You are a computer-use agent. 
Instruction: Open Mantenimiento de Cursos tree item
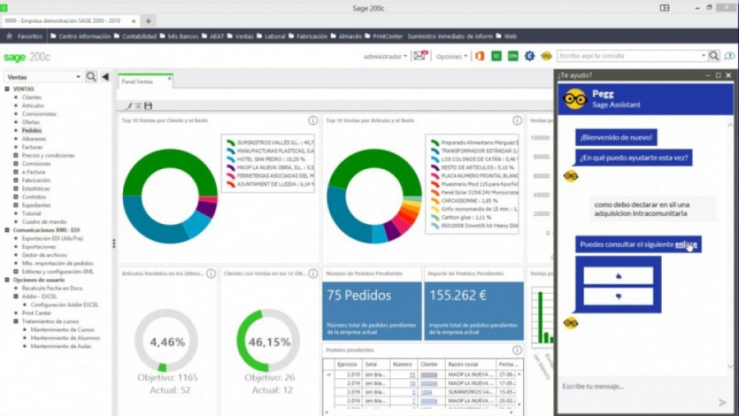pos(62,329)
